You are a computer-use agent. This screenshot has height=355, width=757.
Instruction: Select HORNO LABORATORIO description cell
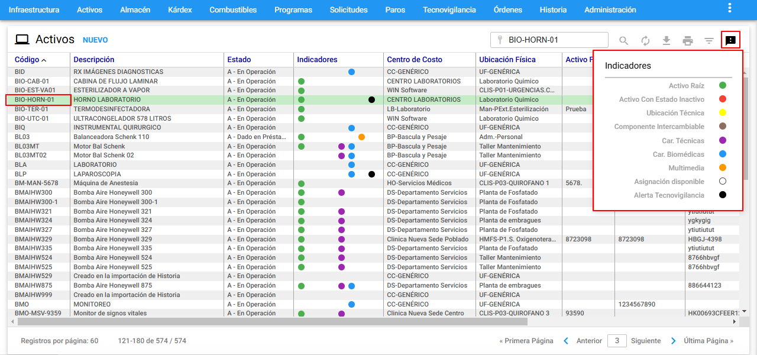tap(148, 100)
